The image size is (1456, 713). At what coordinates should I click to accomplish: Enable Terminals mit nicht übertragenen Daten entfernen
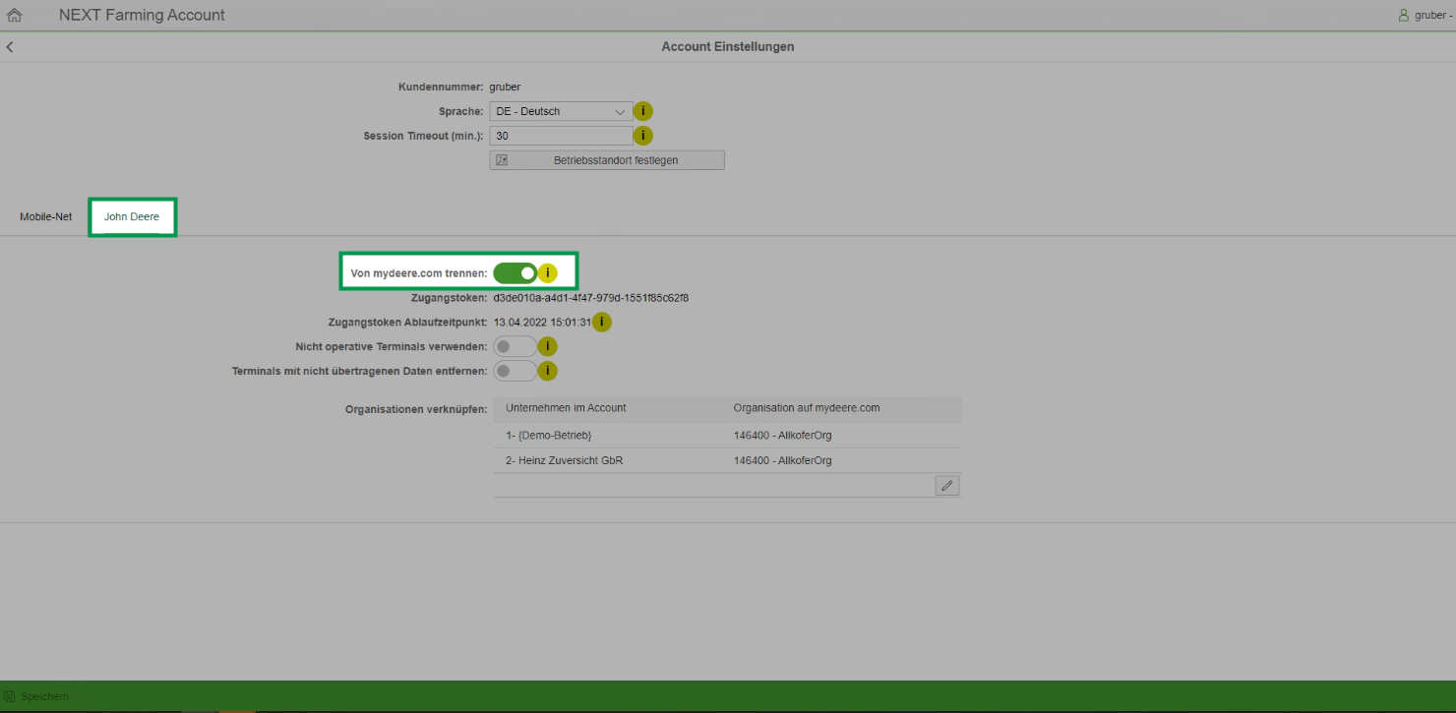click(516, 371)
